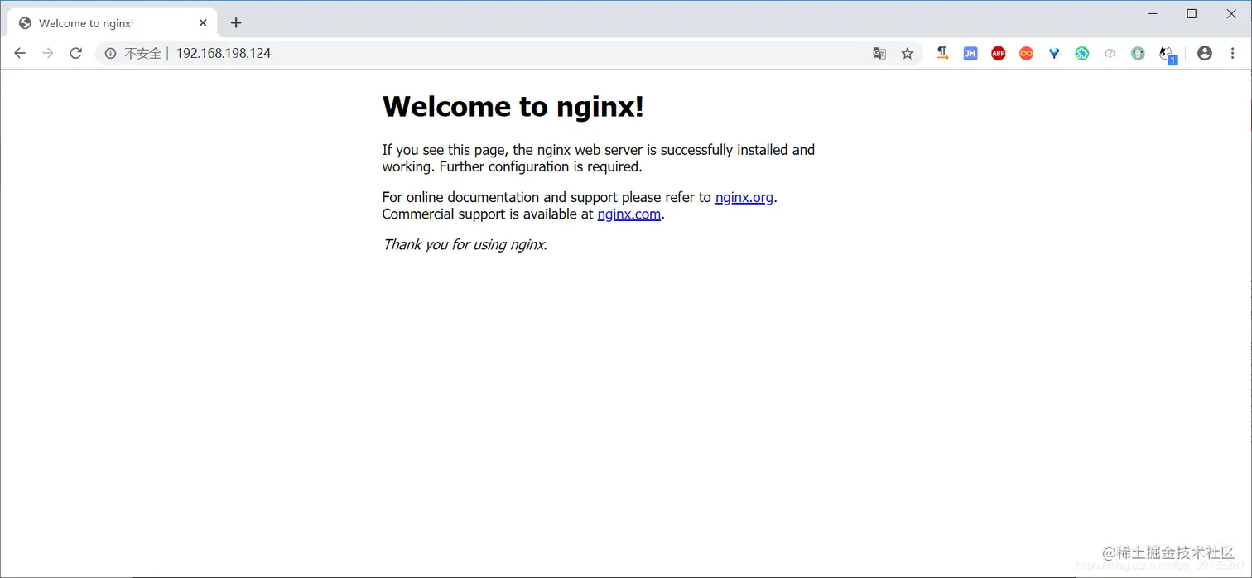Open the Chrome three-dot menu
This screenshot has width=1252, height=578.
click(1233, 53)
